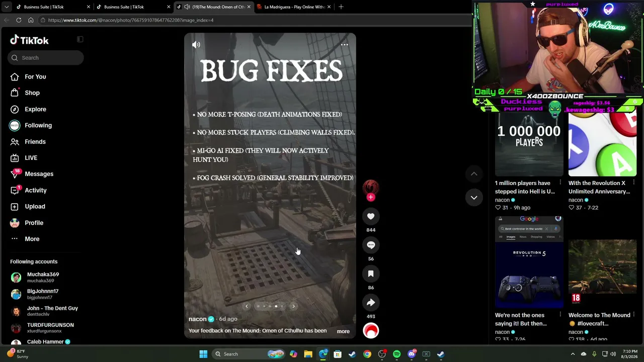Switch to 'The Mound: Omen of Cthulhu' tab
Screen dimensions: 644x362
tap(214, 7)
